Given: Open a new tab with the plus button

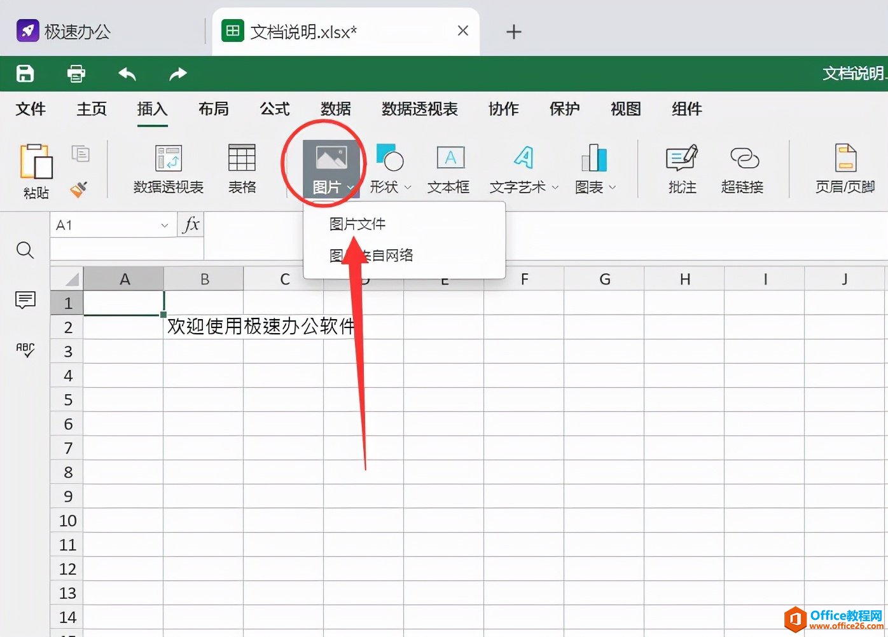Looking at the screenshot, I should click(x=513, y=31).
